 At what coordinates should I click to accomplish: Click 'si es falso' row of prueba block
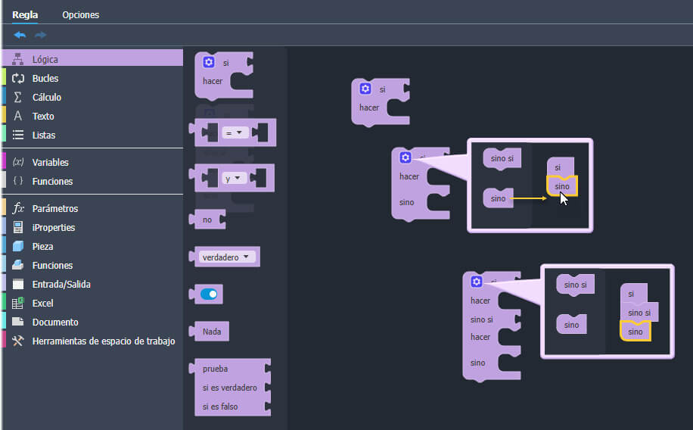click(220, 407)
